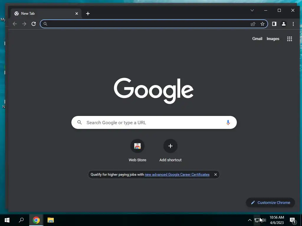302x226 pixels.
Task: Bookmark this tab with the star icon
Action: click(262, 24)
